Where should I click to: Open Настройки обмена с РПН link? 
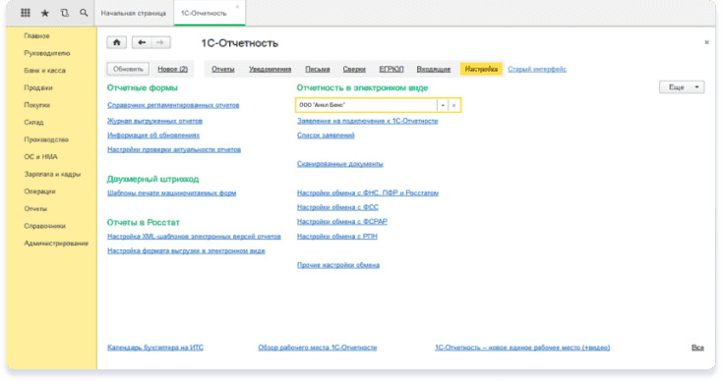coord(337,237)
